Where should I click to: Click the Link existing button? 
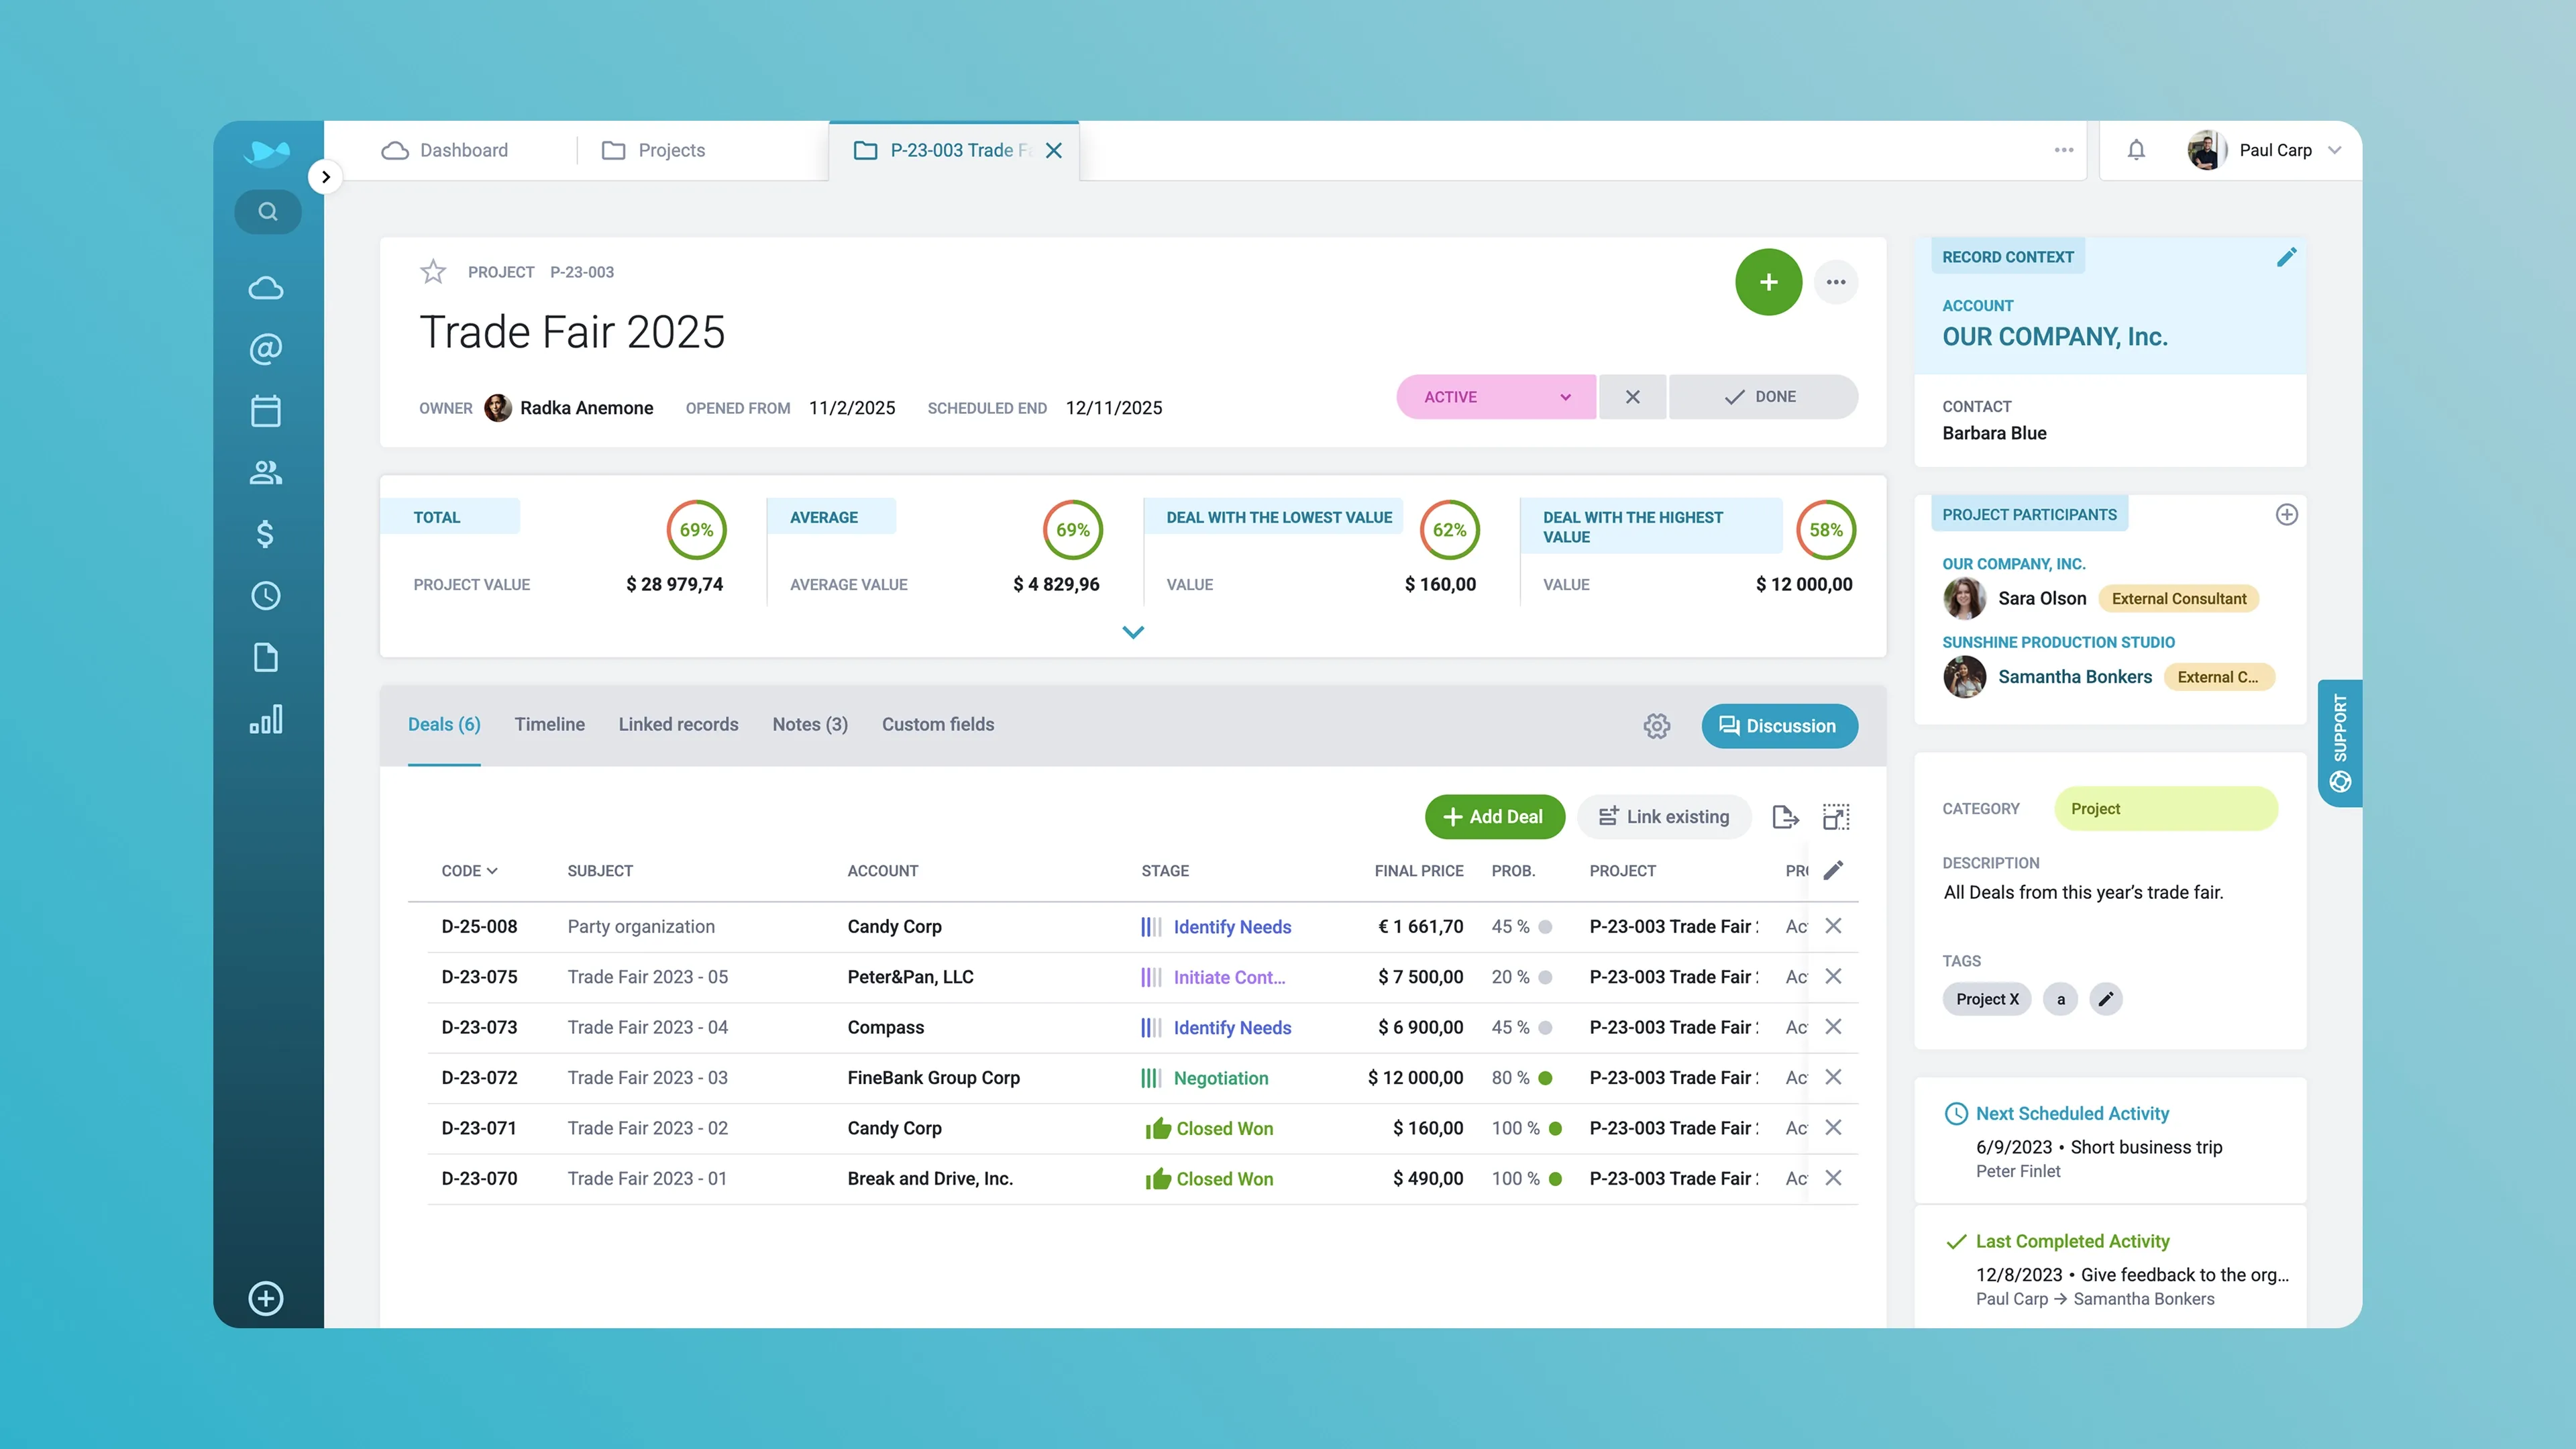click(x=1664, y=817)
